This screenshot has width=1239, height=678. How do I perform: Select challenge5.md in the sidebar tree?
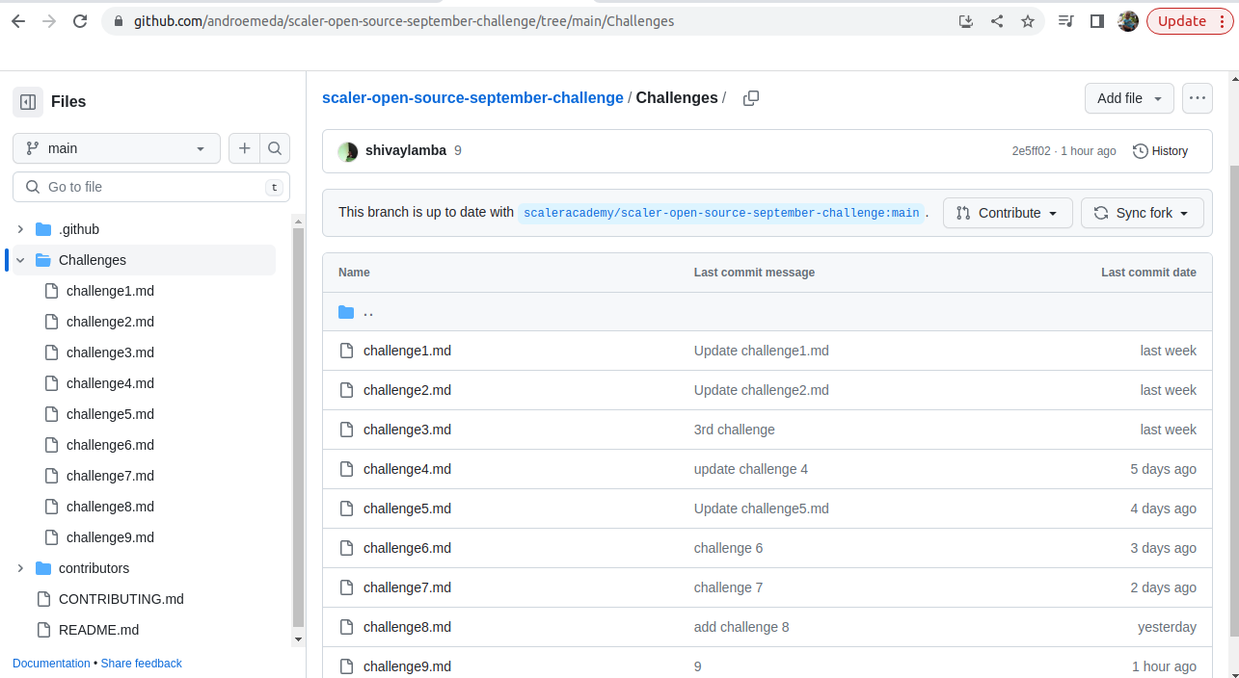[111, 413]
